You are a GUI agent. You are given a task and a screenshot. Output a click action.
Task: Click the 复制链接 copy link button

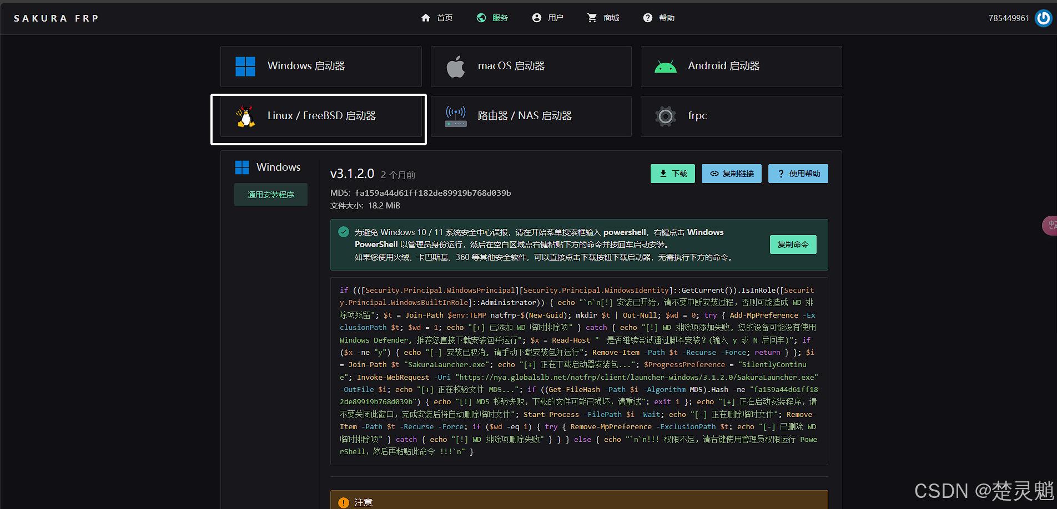click(x=732, y=174)
